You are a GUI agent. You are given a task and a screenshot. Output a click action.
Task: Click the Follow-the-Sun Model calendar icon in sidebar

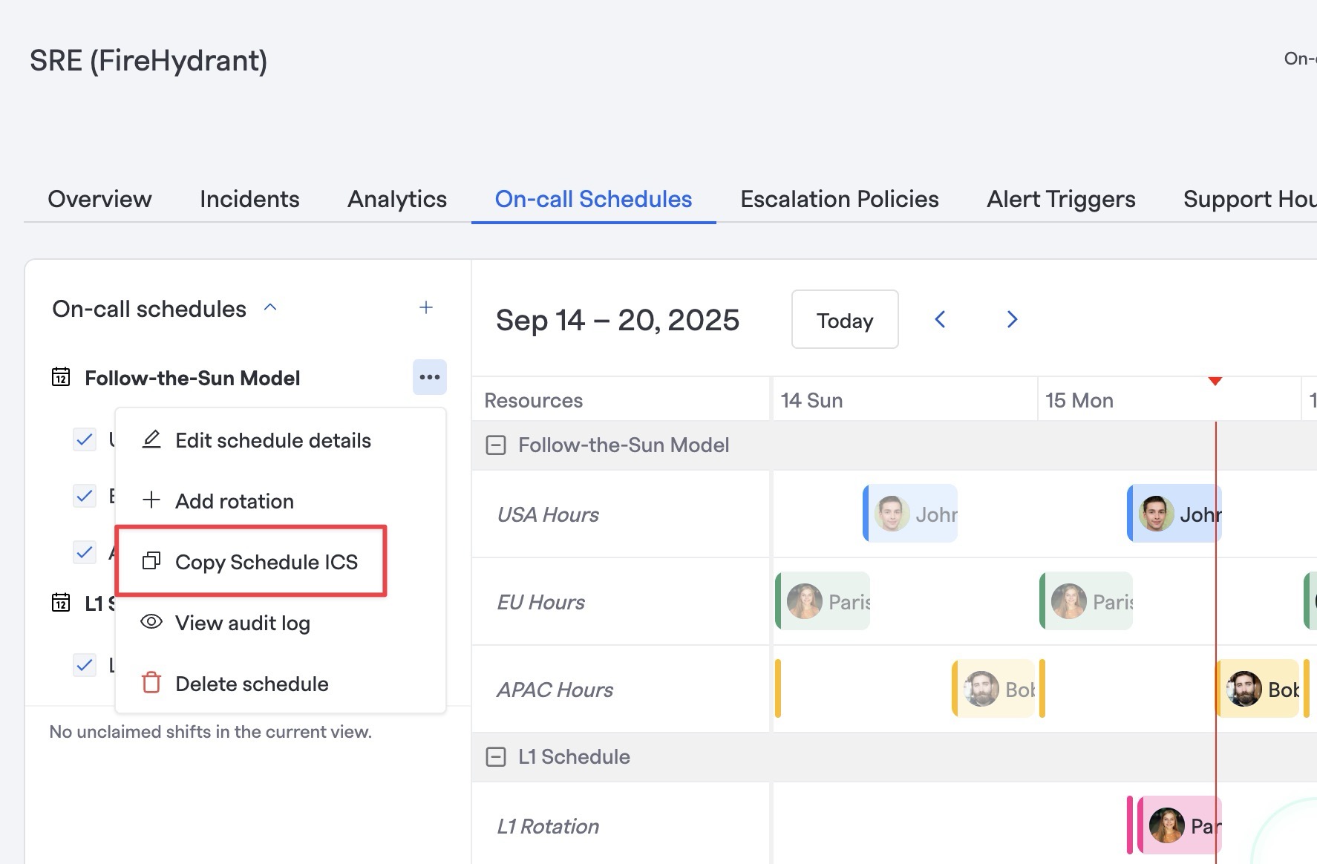61,377
